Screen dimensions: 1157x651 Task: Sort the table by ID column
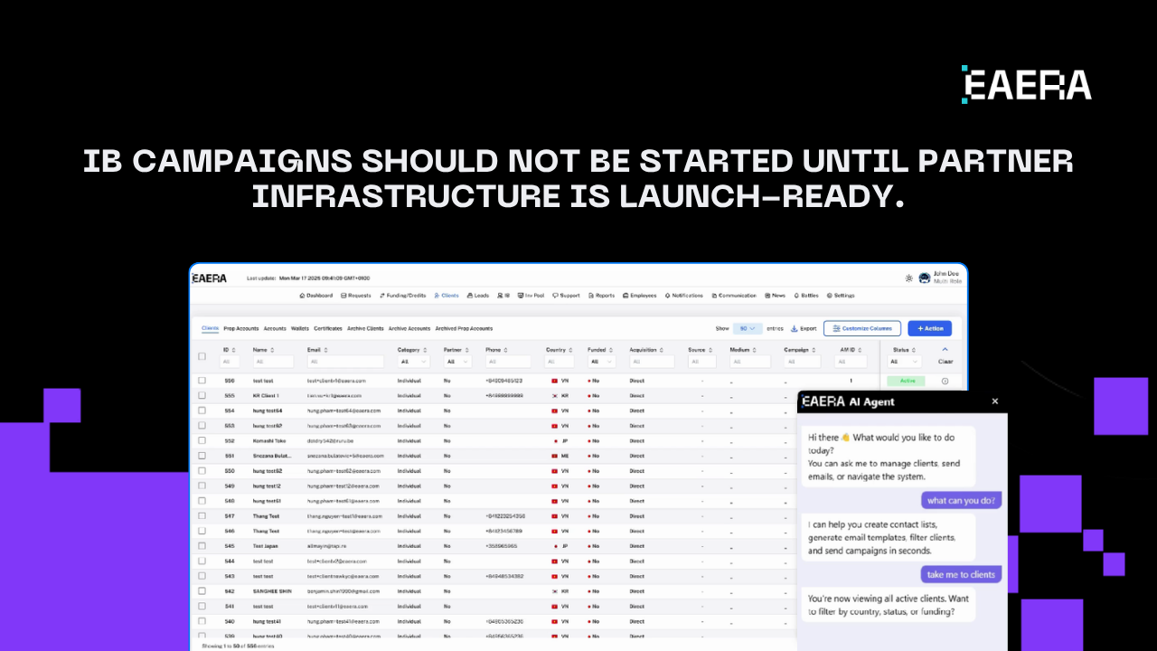[235, 350]
